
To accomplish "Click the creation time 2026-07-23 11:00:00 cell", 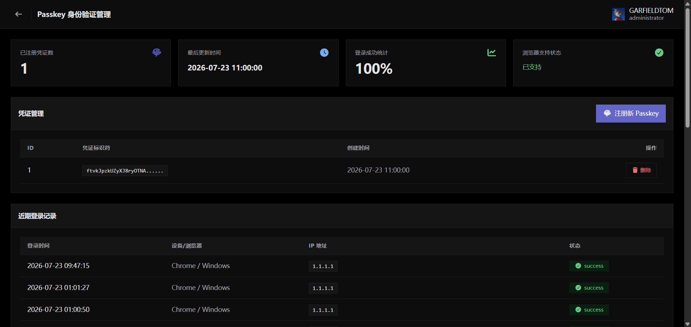I will pos(378,170).
